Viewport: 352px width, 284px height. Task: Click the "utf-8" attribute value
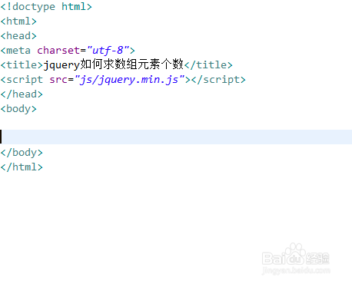[108, 51]
